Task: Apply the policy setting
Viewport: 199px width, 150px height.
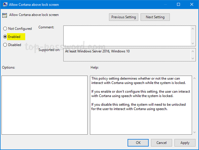Action: 185,143
